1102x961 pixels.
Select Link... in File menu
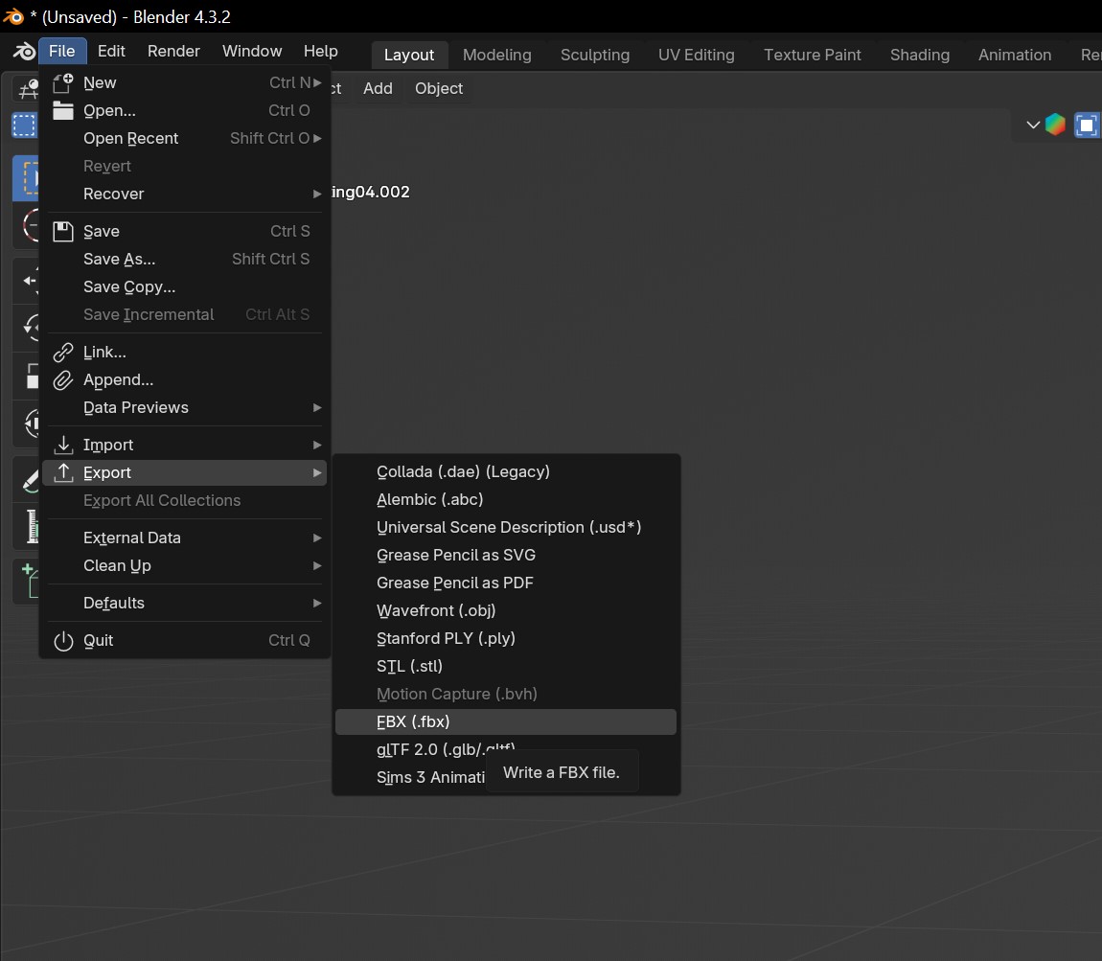point(184,352)
